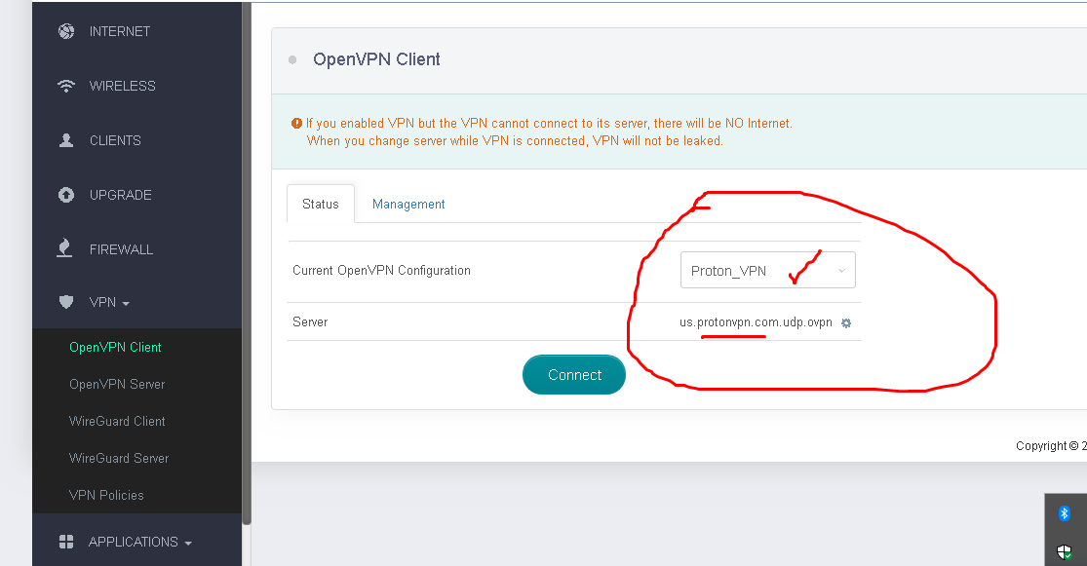The height and width of the screenshot is (566, 1087).
Task: Open the Proton_VPN configuration dropdown
Action: [x=767, y=271]
